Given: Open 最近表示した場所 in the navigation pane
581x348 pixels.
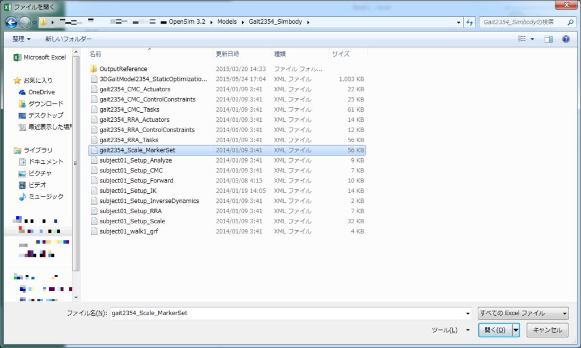Looking at the screenshot, I should pyautogui.click(x=45, y=127).
